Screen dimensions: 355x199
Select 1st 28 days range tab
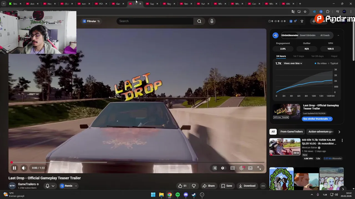pyautogui.click(x=317, y=56)
